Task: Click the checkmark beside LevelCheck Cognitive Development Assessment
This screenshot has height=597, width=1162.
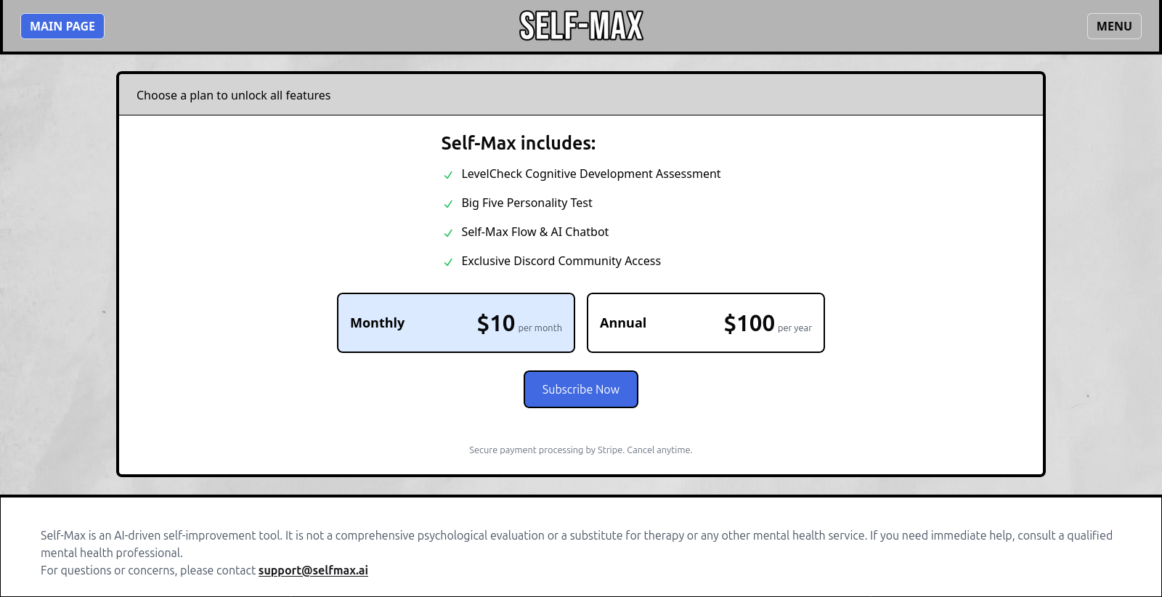Action: (x=448, y=175)
